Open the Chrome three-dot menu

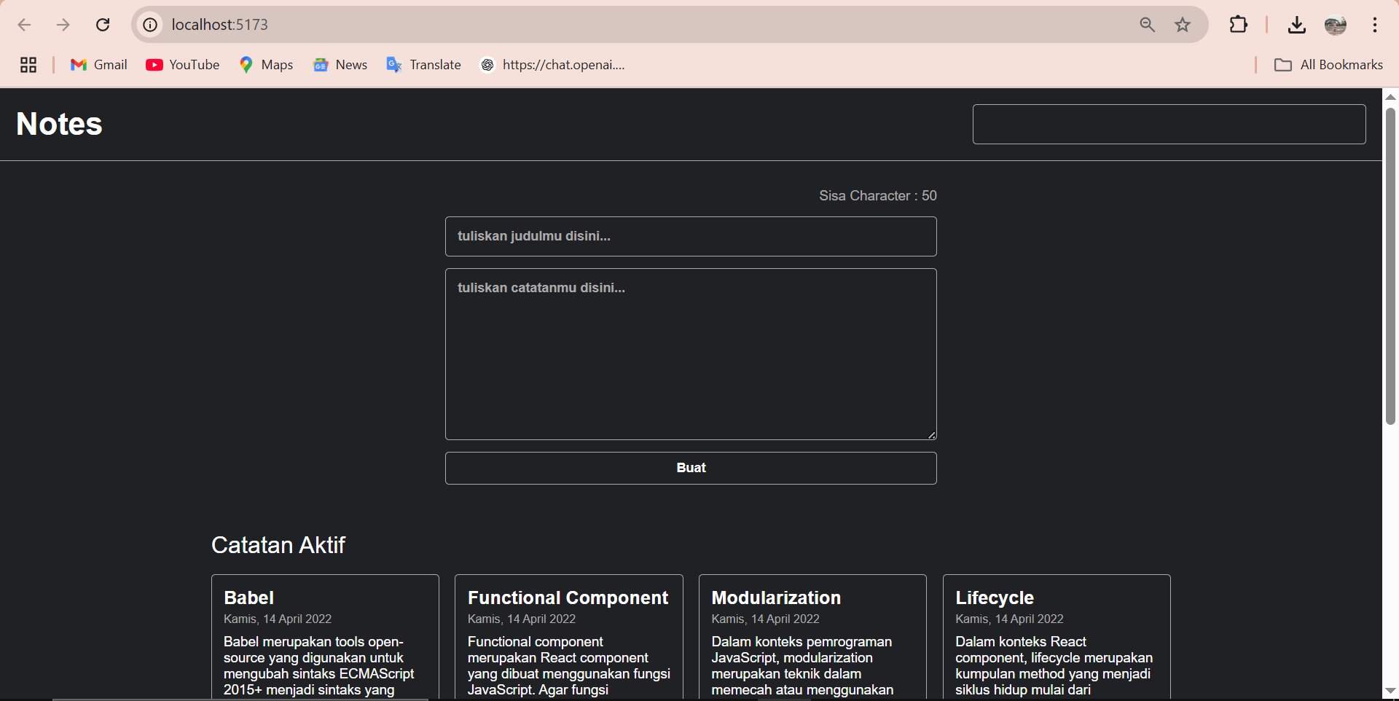pos(1375,25)
